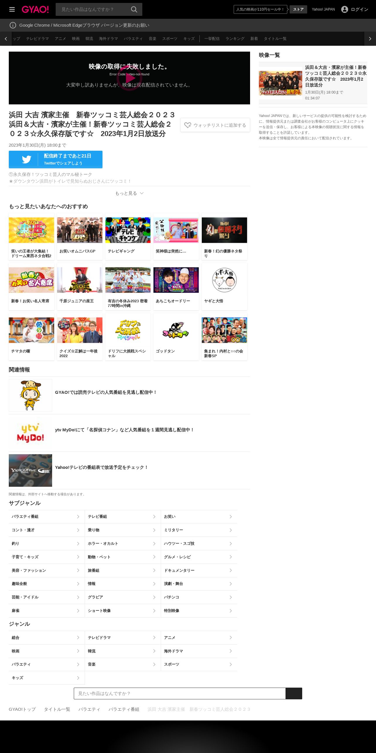Screen dimensions: 376x753
Task: Open the ゴッドタン thumbnail
Action: click(176, 330)
